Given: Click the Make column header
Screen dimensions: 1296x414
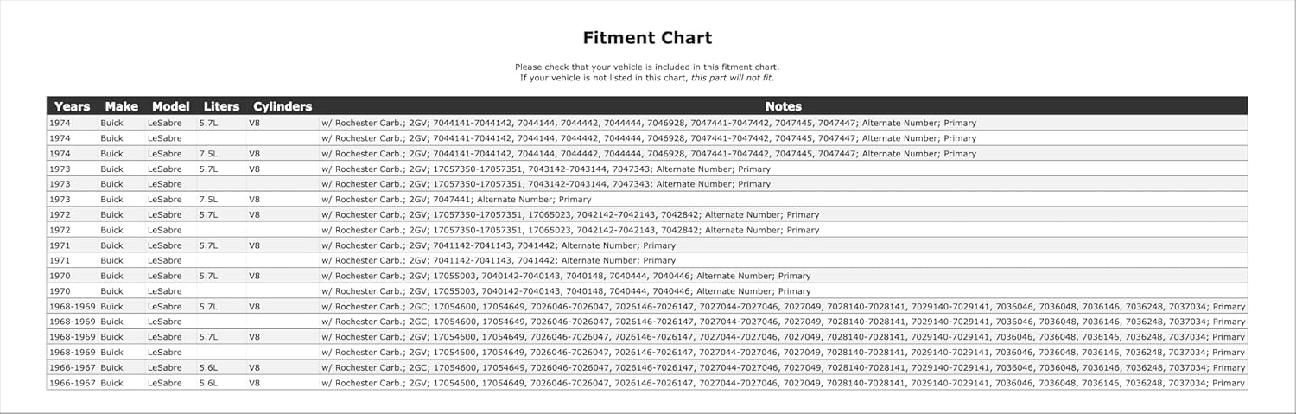Looking at the screenshot, I should point(121,106).
